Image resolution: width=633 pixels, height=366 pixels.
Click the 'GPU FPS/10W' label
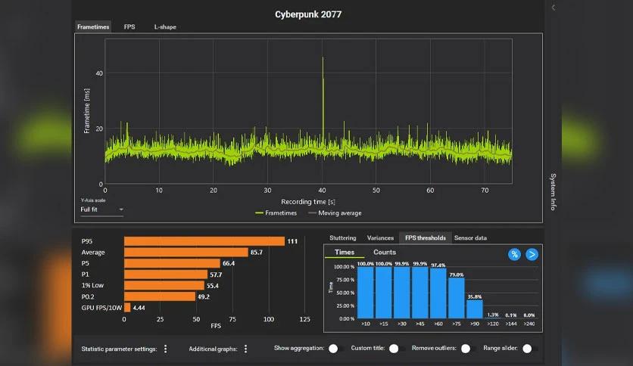tap(101, 308)
